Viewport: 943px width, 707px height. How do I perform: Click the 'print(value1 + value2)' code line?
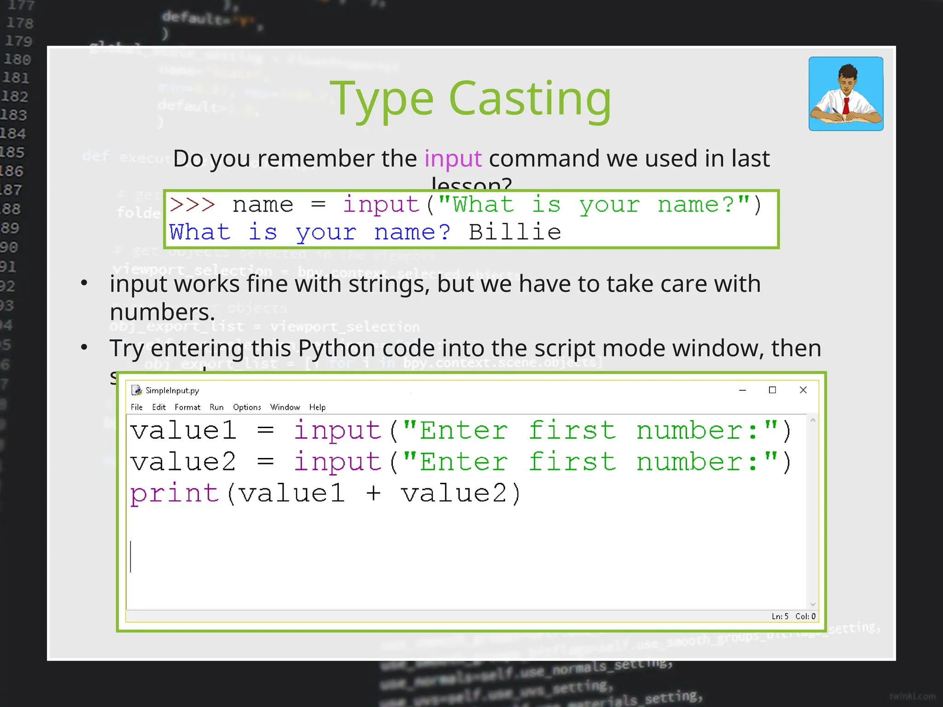326,494
